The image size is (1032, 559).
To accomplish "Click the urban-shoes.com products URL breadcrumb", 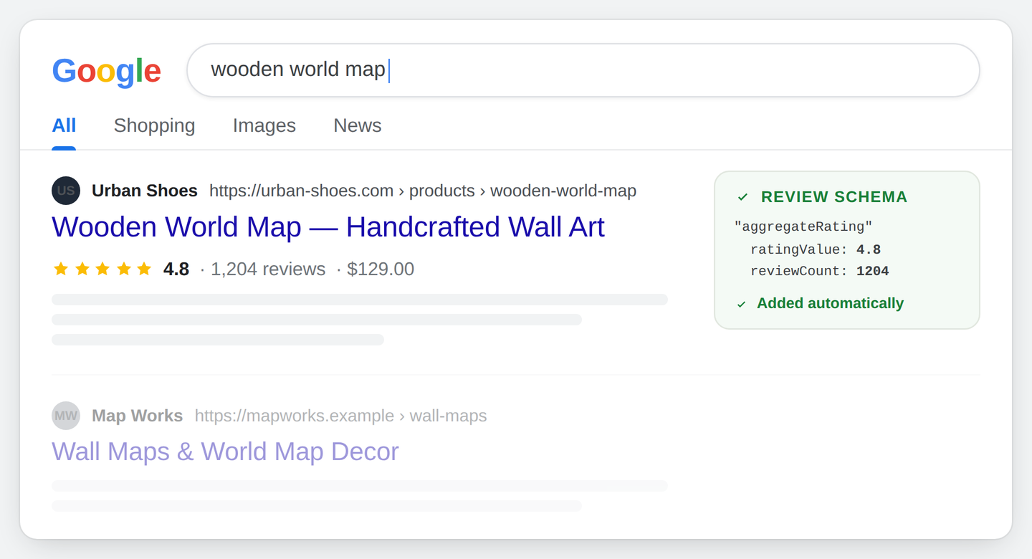I will click(x=423, y=191).
